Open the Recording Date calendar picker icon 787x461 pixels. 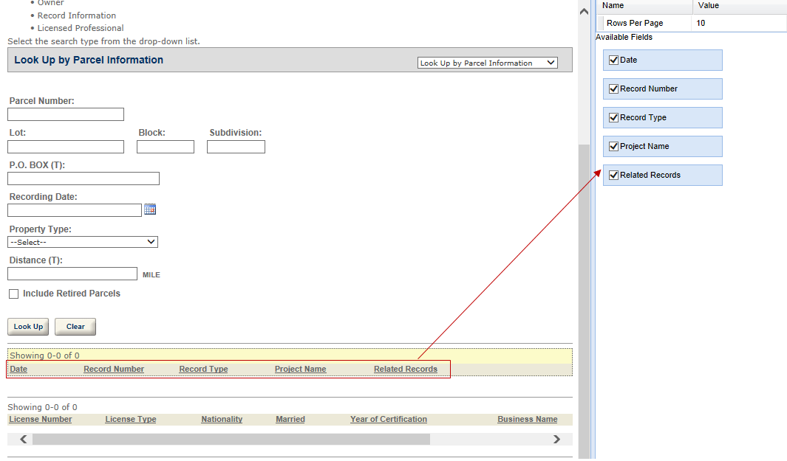[150, 209]
